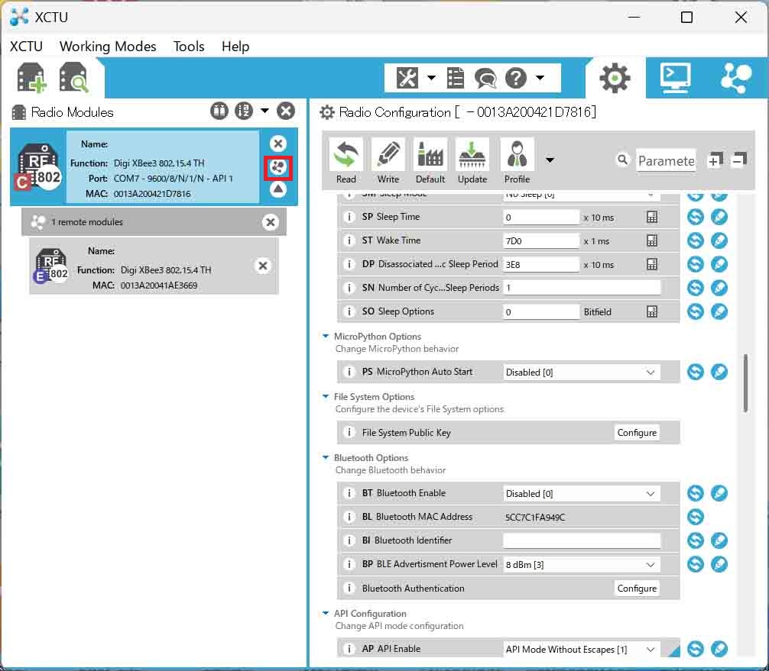
Task: Click the feedback speech bubbles icon
Action: (485, 78)
